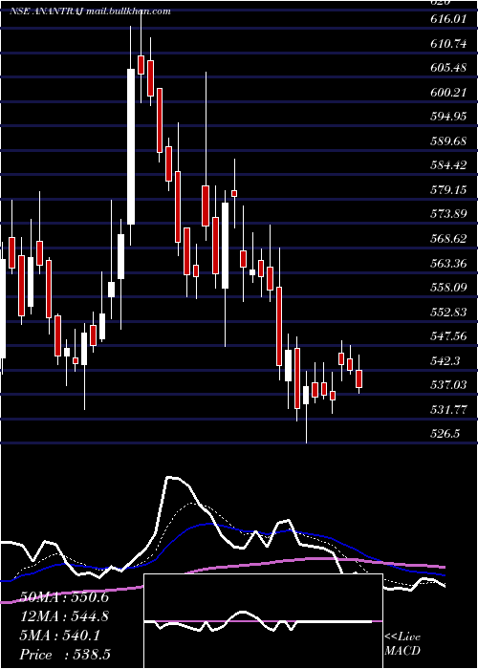Image resolution: width=478 pixels, height=669 pixels.
Task: Click the <<Live MACD label
Action: pyautogui.click(x=402, y=644)
